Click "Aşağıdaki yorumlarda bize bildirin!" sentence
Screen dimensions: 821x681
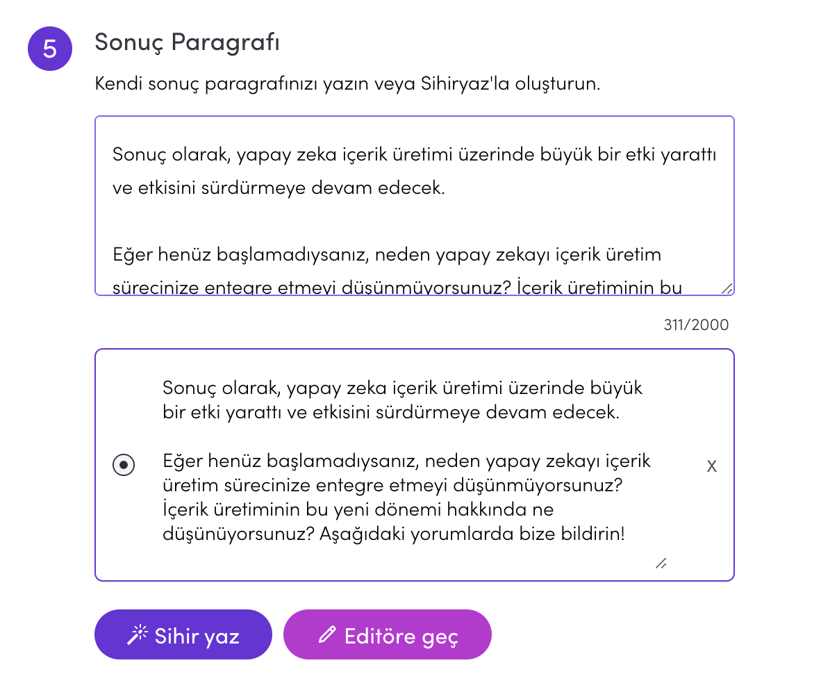tap(472, 534)
